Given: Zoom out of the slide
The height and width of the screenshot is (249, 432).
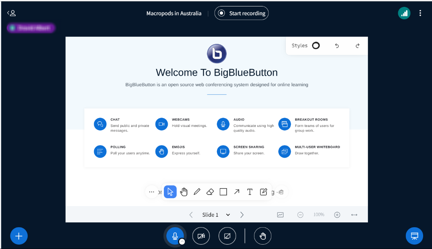Looking at the screenshot, I should (300, 215).
